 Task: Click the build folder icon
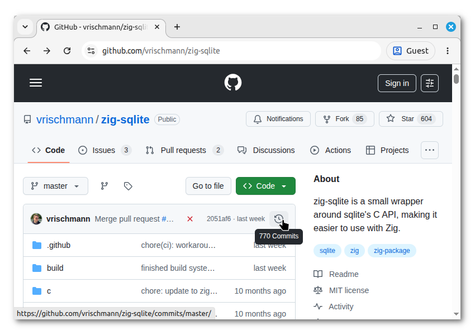37,268
